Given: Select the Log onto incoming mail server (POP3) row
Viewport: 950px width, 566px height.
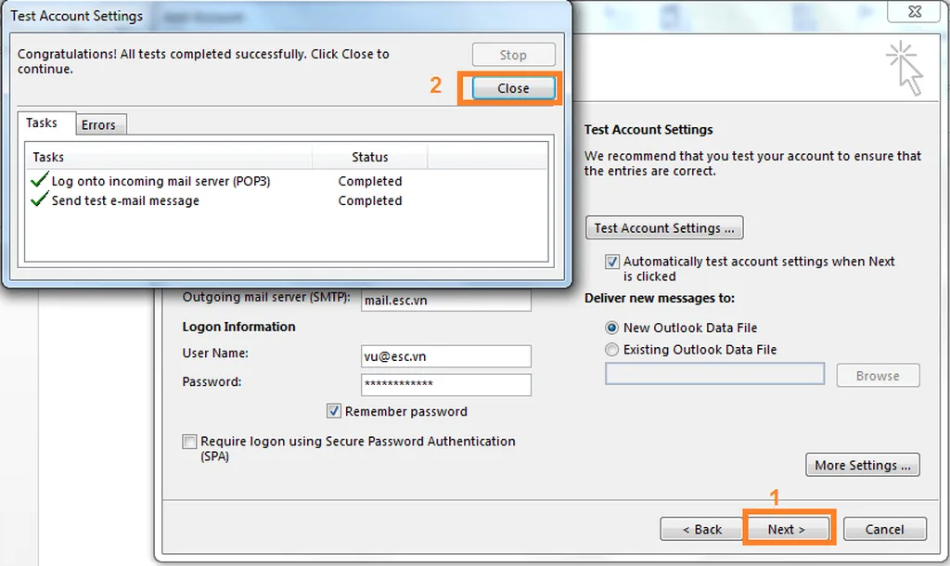Looking at the screenshot, I should pyautogui.click(x=286, y=181).
